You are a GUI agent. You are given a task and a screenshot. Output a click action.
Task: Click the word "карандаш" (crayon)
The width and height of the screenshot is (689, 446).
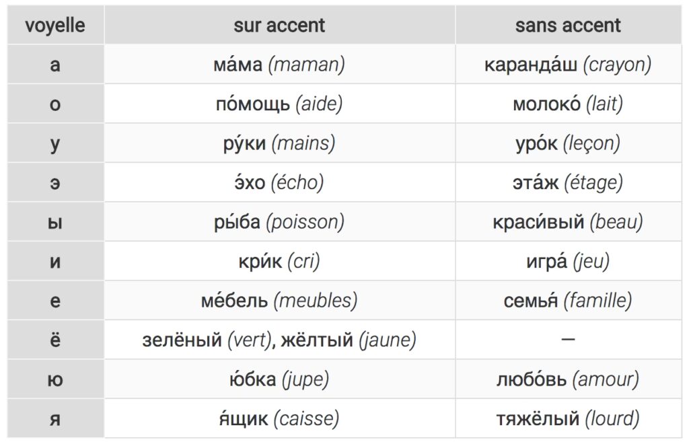point(531,65)
